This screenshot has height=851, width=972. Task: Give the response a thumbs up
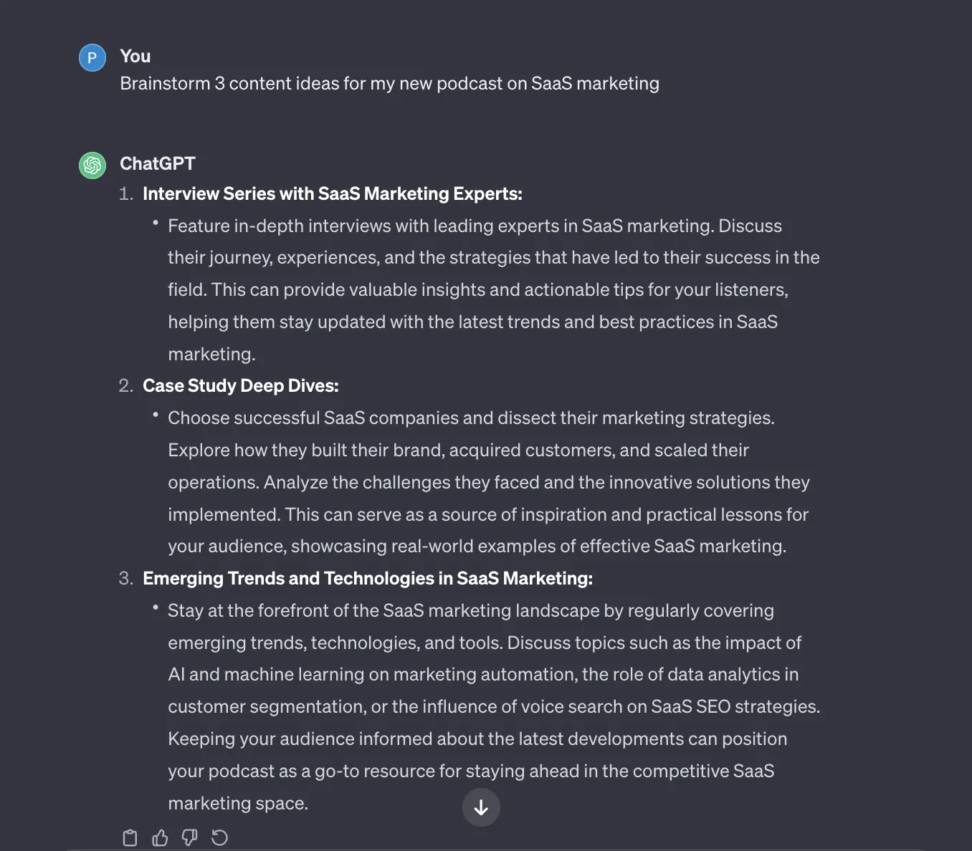point(160,837)
